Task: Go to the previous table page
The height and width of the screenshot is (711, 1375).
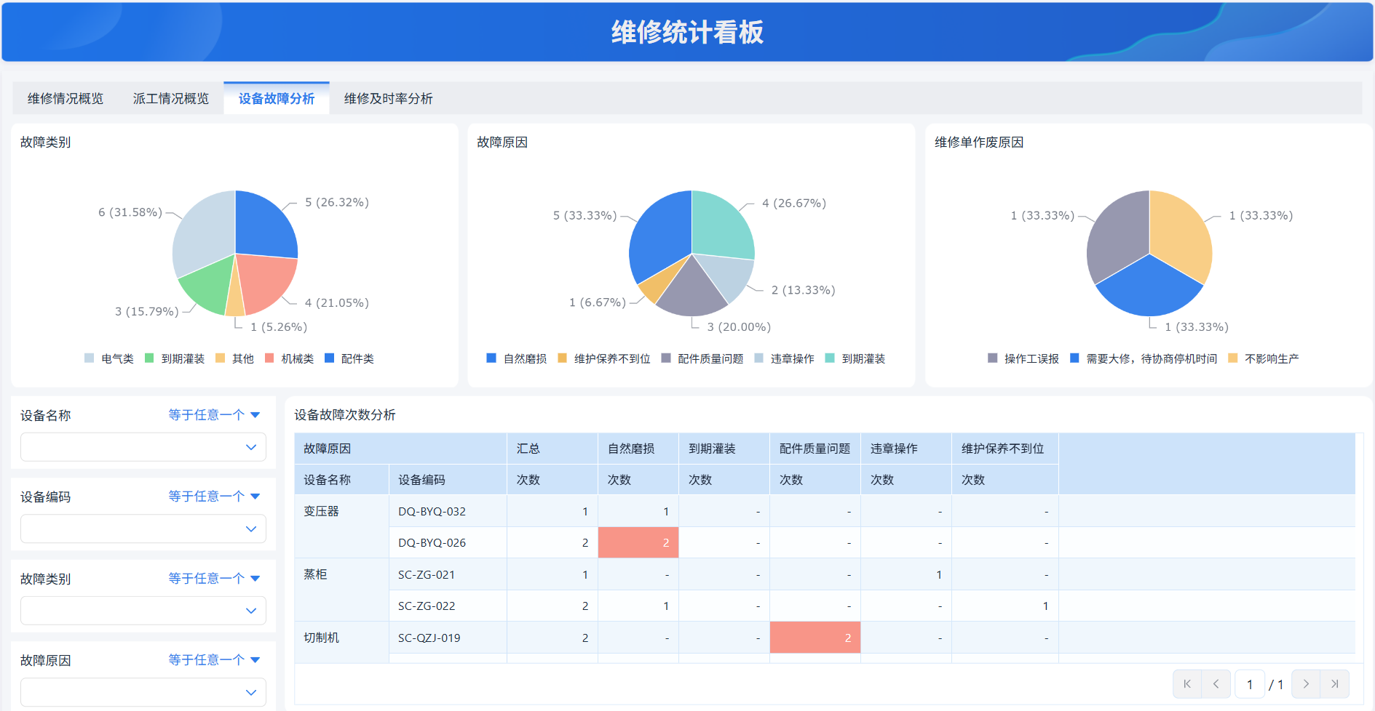Action: (x=1216, y=684)
